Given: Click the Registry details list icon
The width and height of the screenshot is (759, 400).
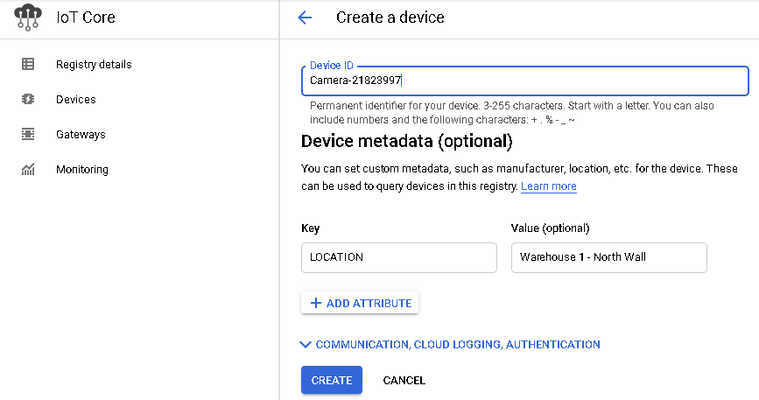Looking at the screenshot, I should tap(28, 64).
